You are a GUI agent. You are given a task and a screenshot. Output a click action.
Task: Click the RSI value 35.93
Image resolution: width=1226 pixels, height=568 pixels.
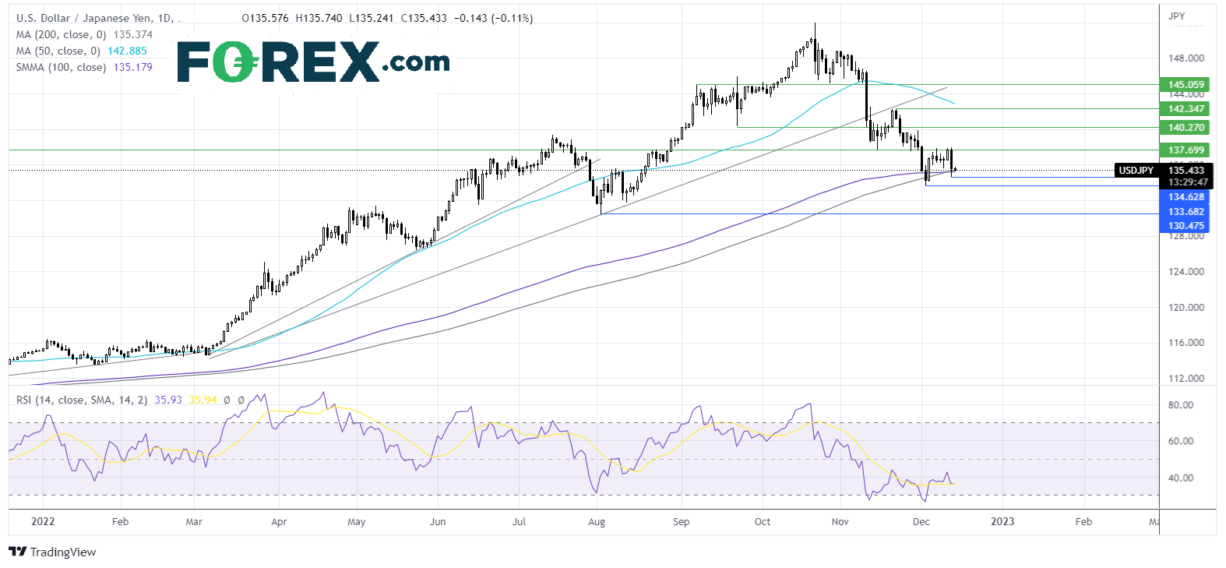pos(168,400)
